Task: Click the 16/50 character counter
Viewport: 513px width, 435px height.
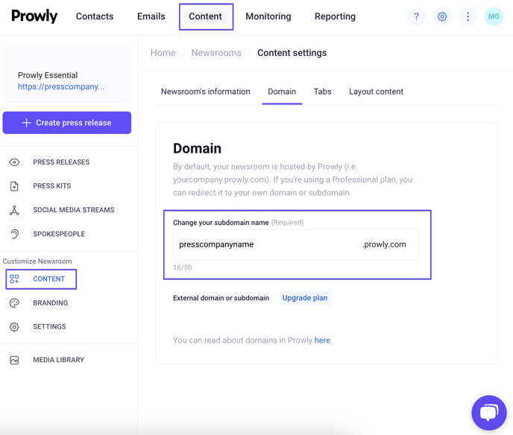Action: (182, 267)
